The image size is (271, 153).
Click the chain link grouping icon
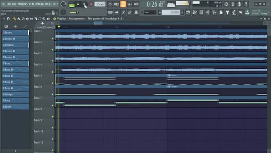pyautogui.click(x=130, y=12)
